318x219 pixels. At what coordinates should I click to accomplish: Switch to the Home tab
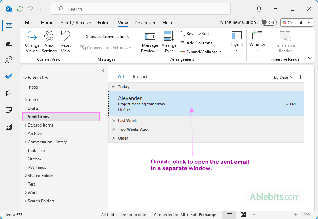[x=47, y=23]
